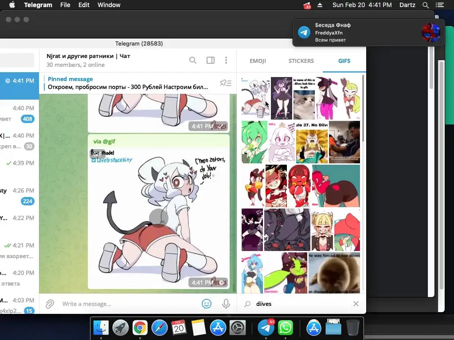Select the GIFS tab
This screenshot has width=454, height=340.
[x=344, y=61]
